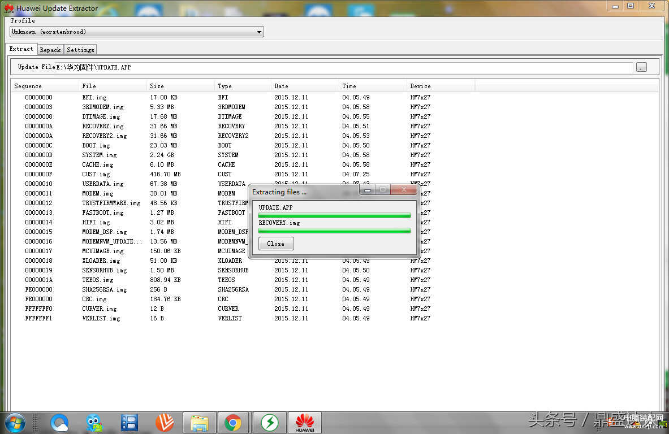This screenshot has height=434, width=669.
Task: Click the browse button beside Update File
Action: [x=641, y=67]
